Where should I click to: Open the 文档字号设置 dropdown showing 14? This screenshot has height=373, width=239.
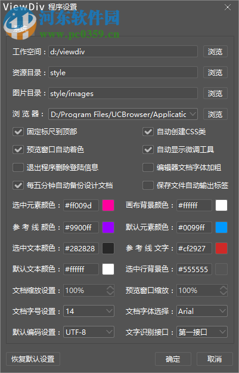(x=89, y=311)
